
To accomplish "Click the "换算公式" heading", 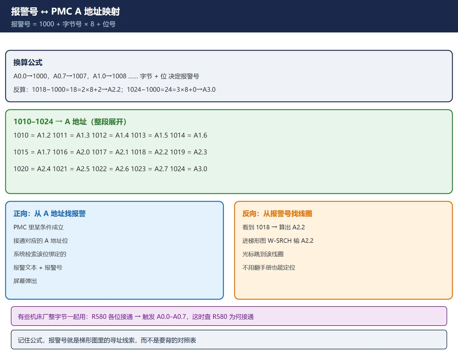I will [28, 62].
